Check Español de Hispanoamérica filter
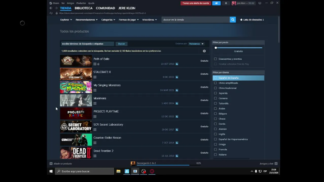The height and width of the screenshot is (182, 324). pos(215,139)
